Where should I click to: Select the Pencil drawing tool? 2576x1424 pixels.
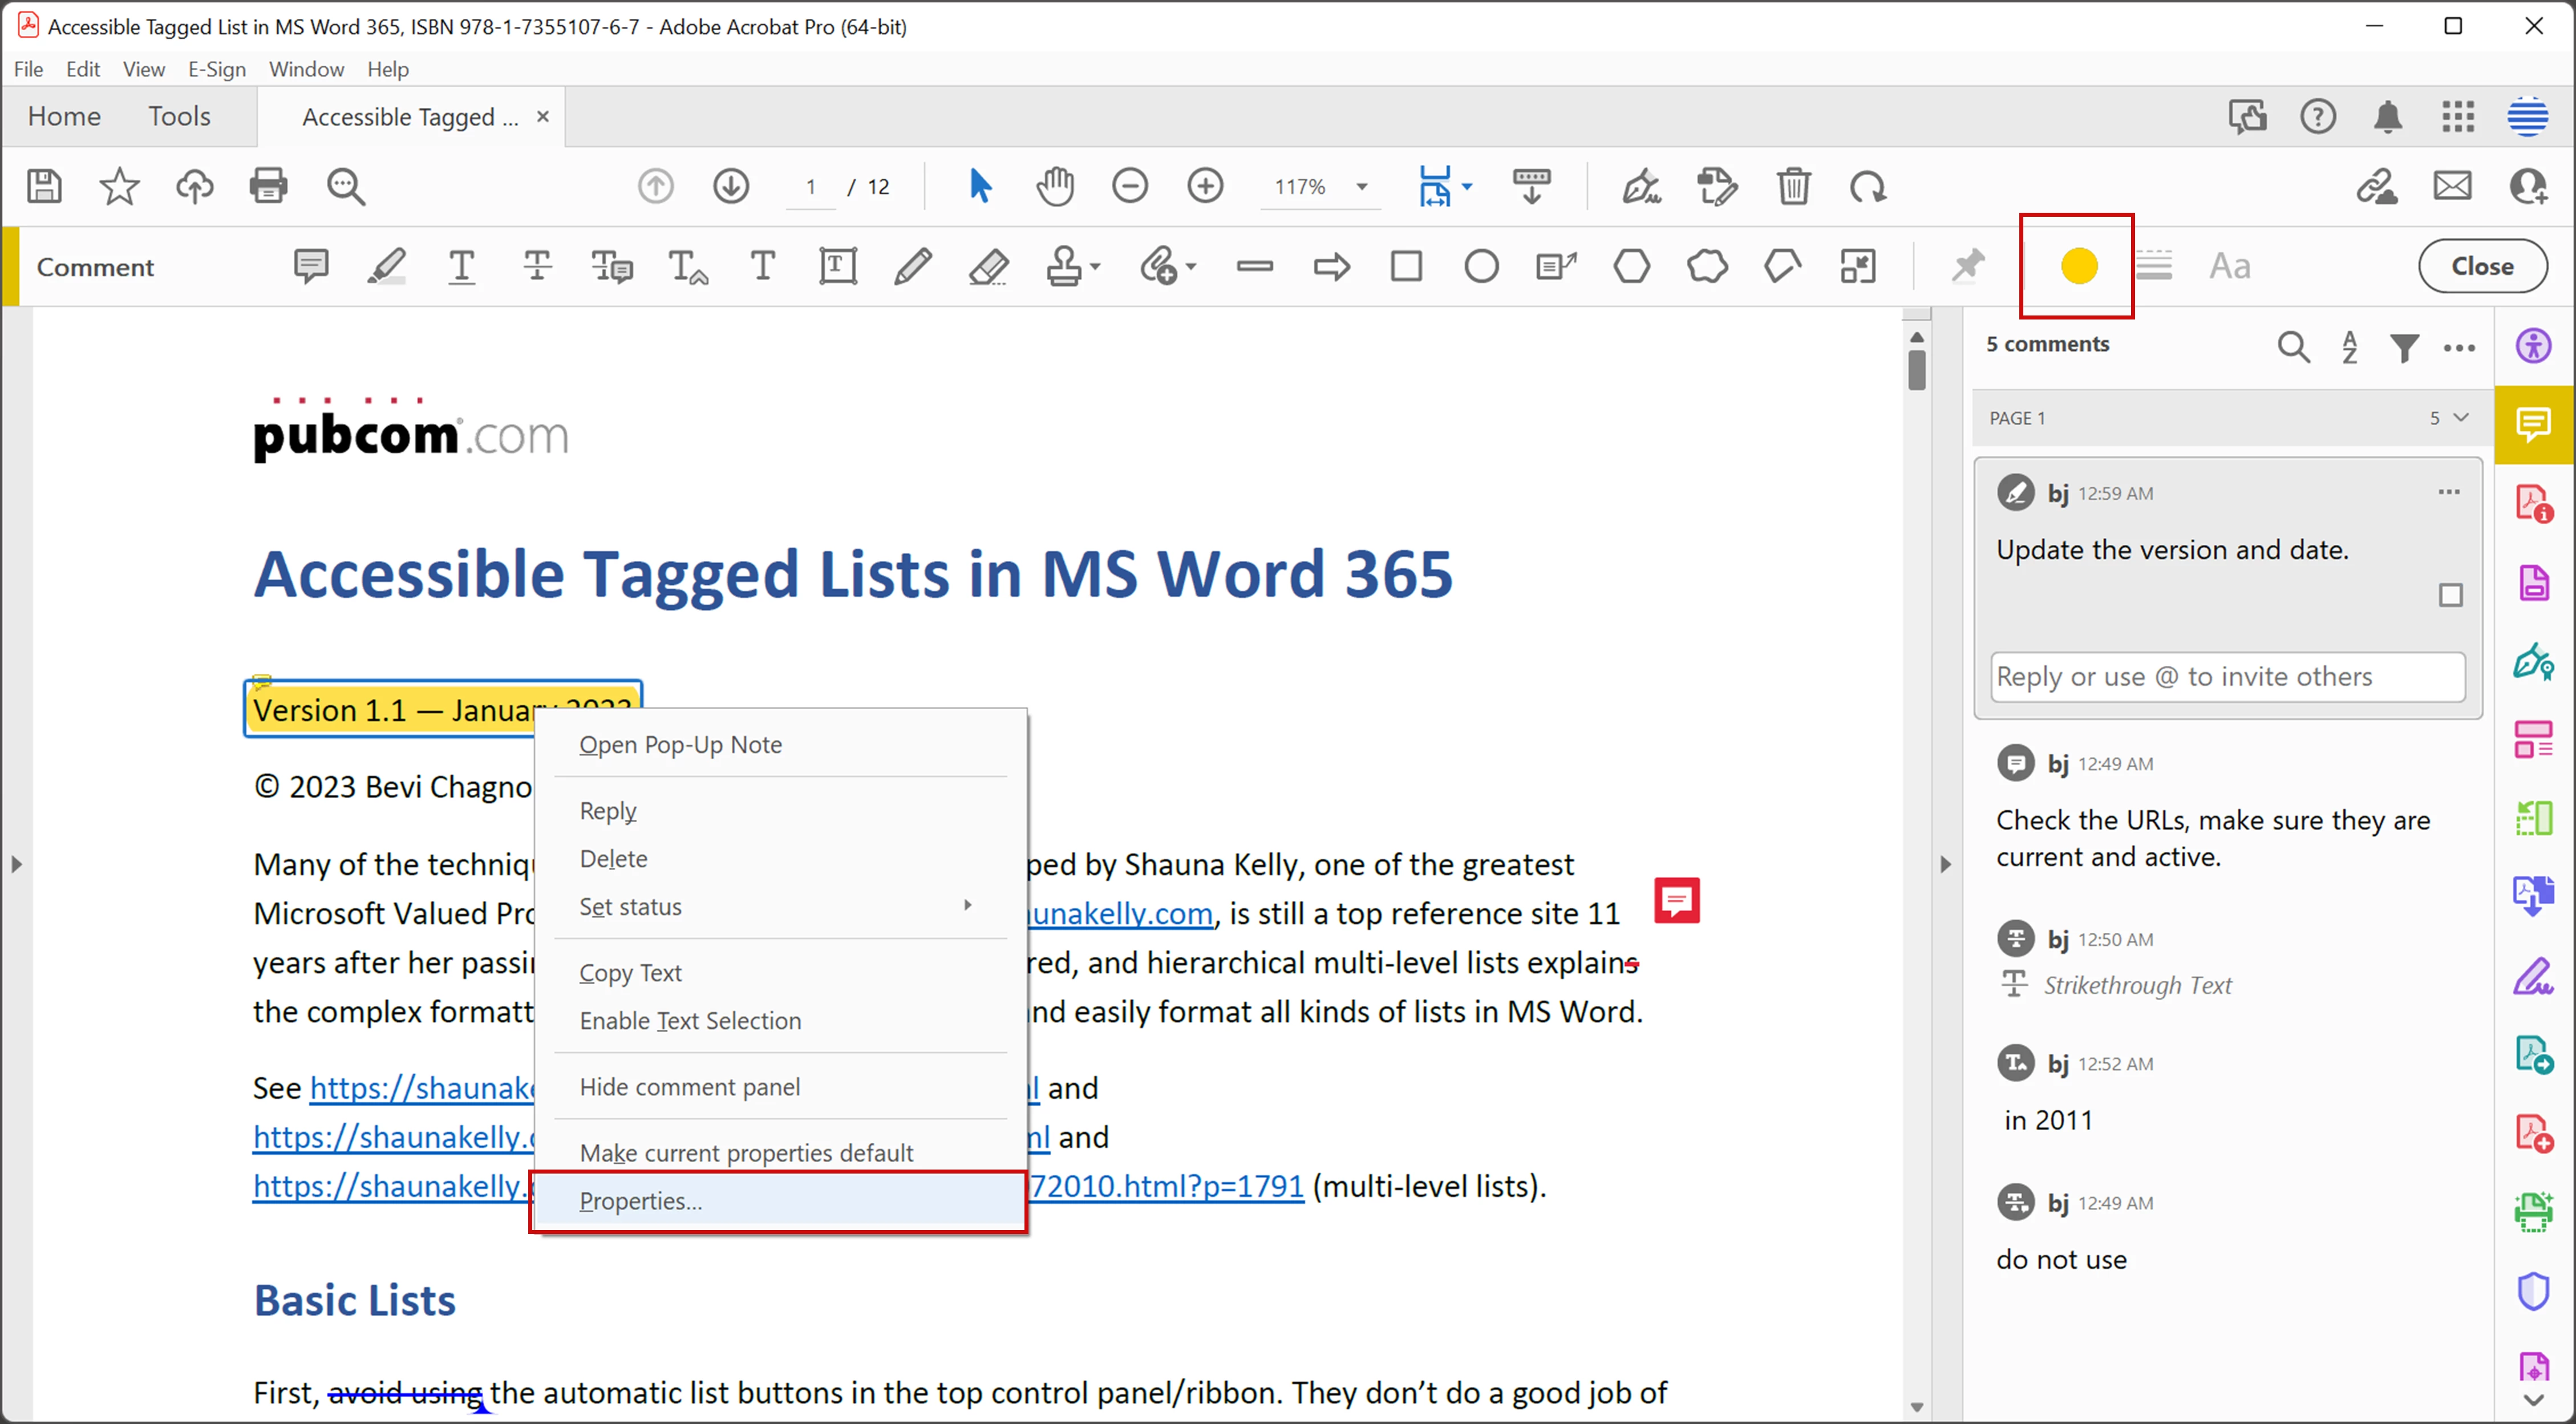pyautogui.click(x=913, y=267)
